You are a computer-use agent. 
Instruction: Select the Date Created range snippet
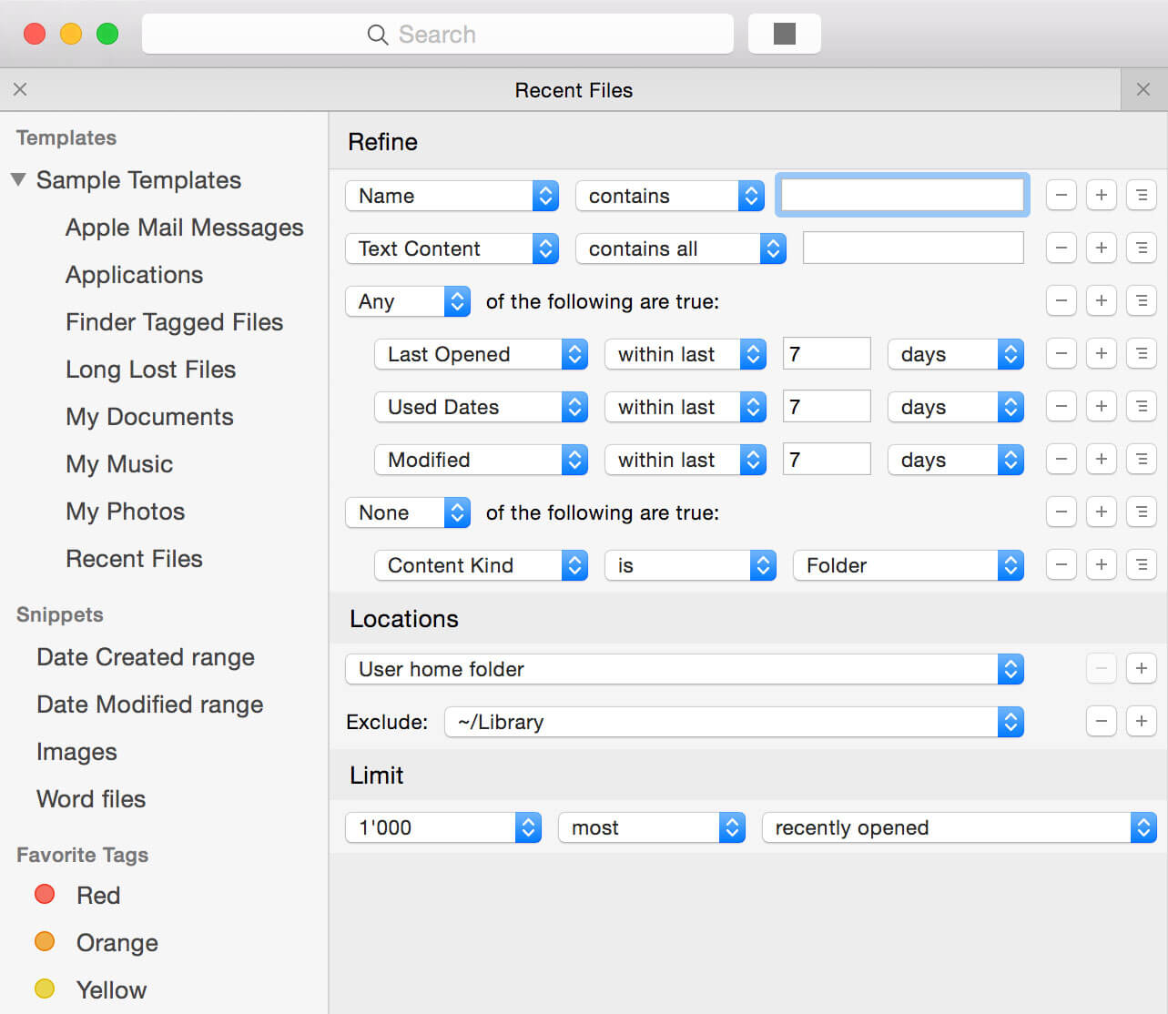tap(145, 656)
